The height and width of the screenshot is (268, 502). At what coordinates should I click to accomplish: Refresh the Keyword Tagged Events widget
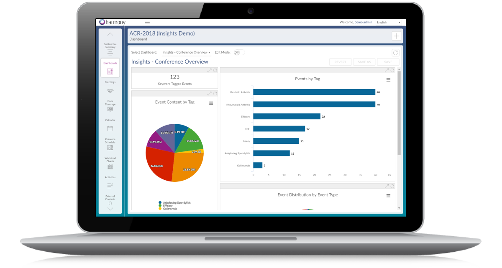215,70
